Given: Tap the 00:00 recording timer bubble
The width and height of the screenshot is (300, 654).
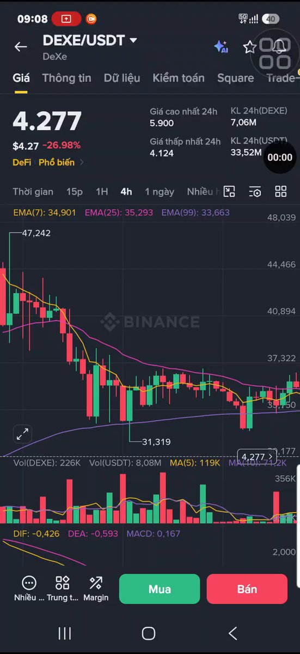Looking at the screenshot, I should click(279, 158).
